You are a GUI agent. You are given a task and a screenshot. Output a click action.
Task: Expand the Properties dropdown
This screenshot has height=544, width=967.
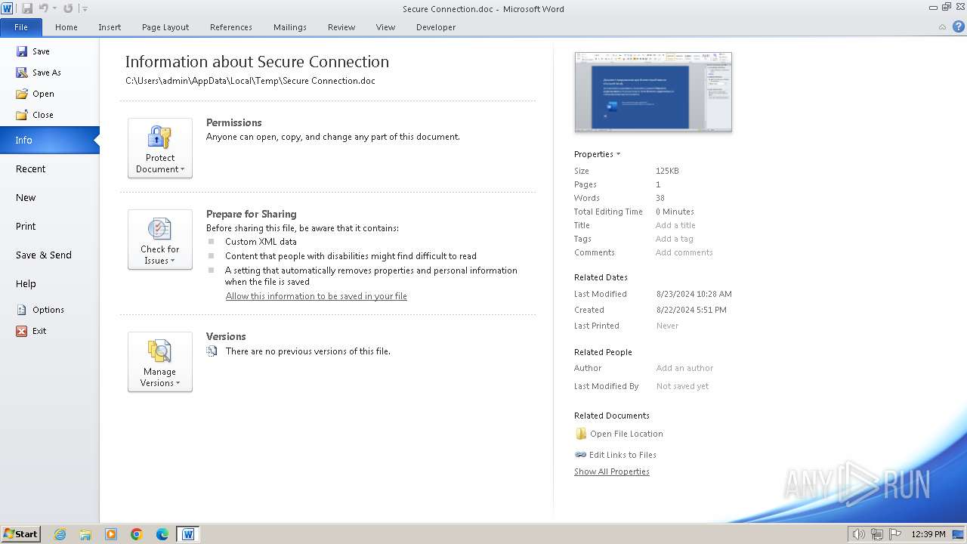pyautogui.click(x=597, y=154)
